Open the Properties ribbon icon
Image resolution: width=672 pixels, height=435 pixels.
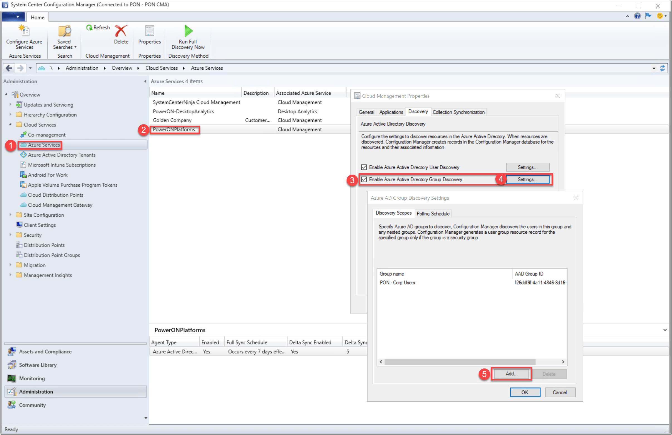click(x=149, y=31)
